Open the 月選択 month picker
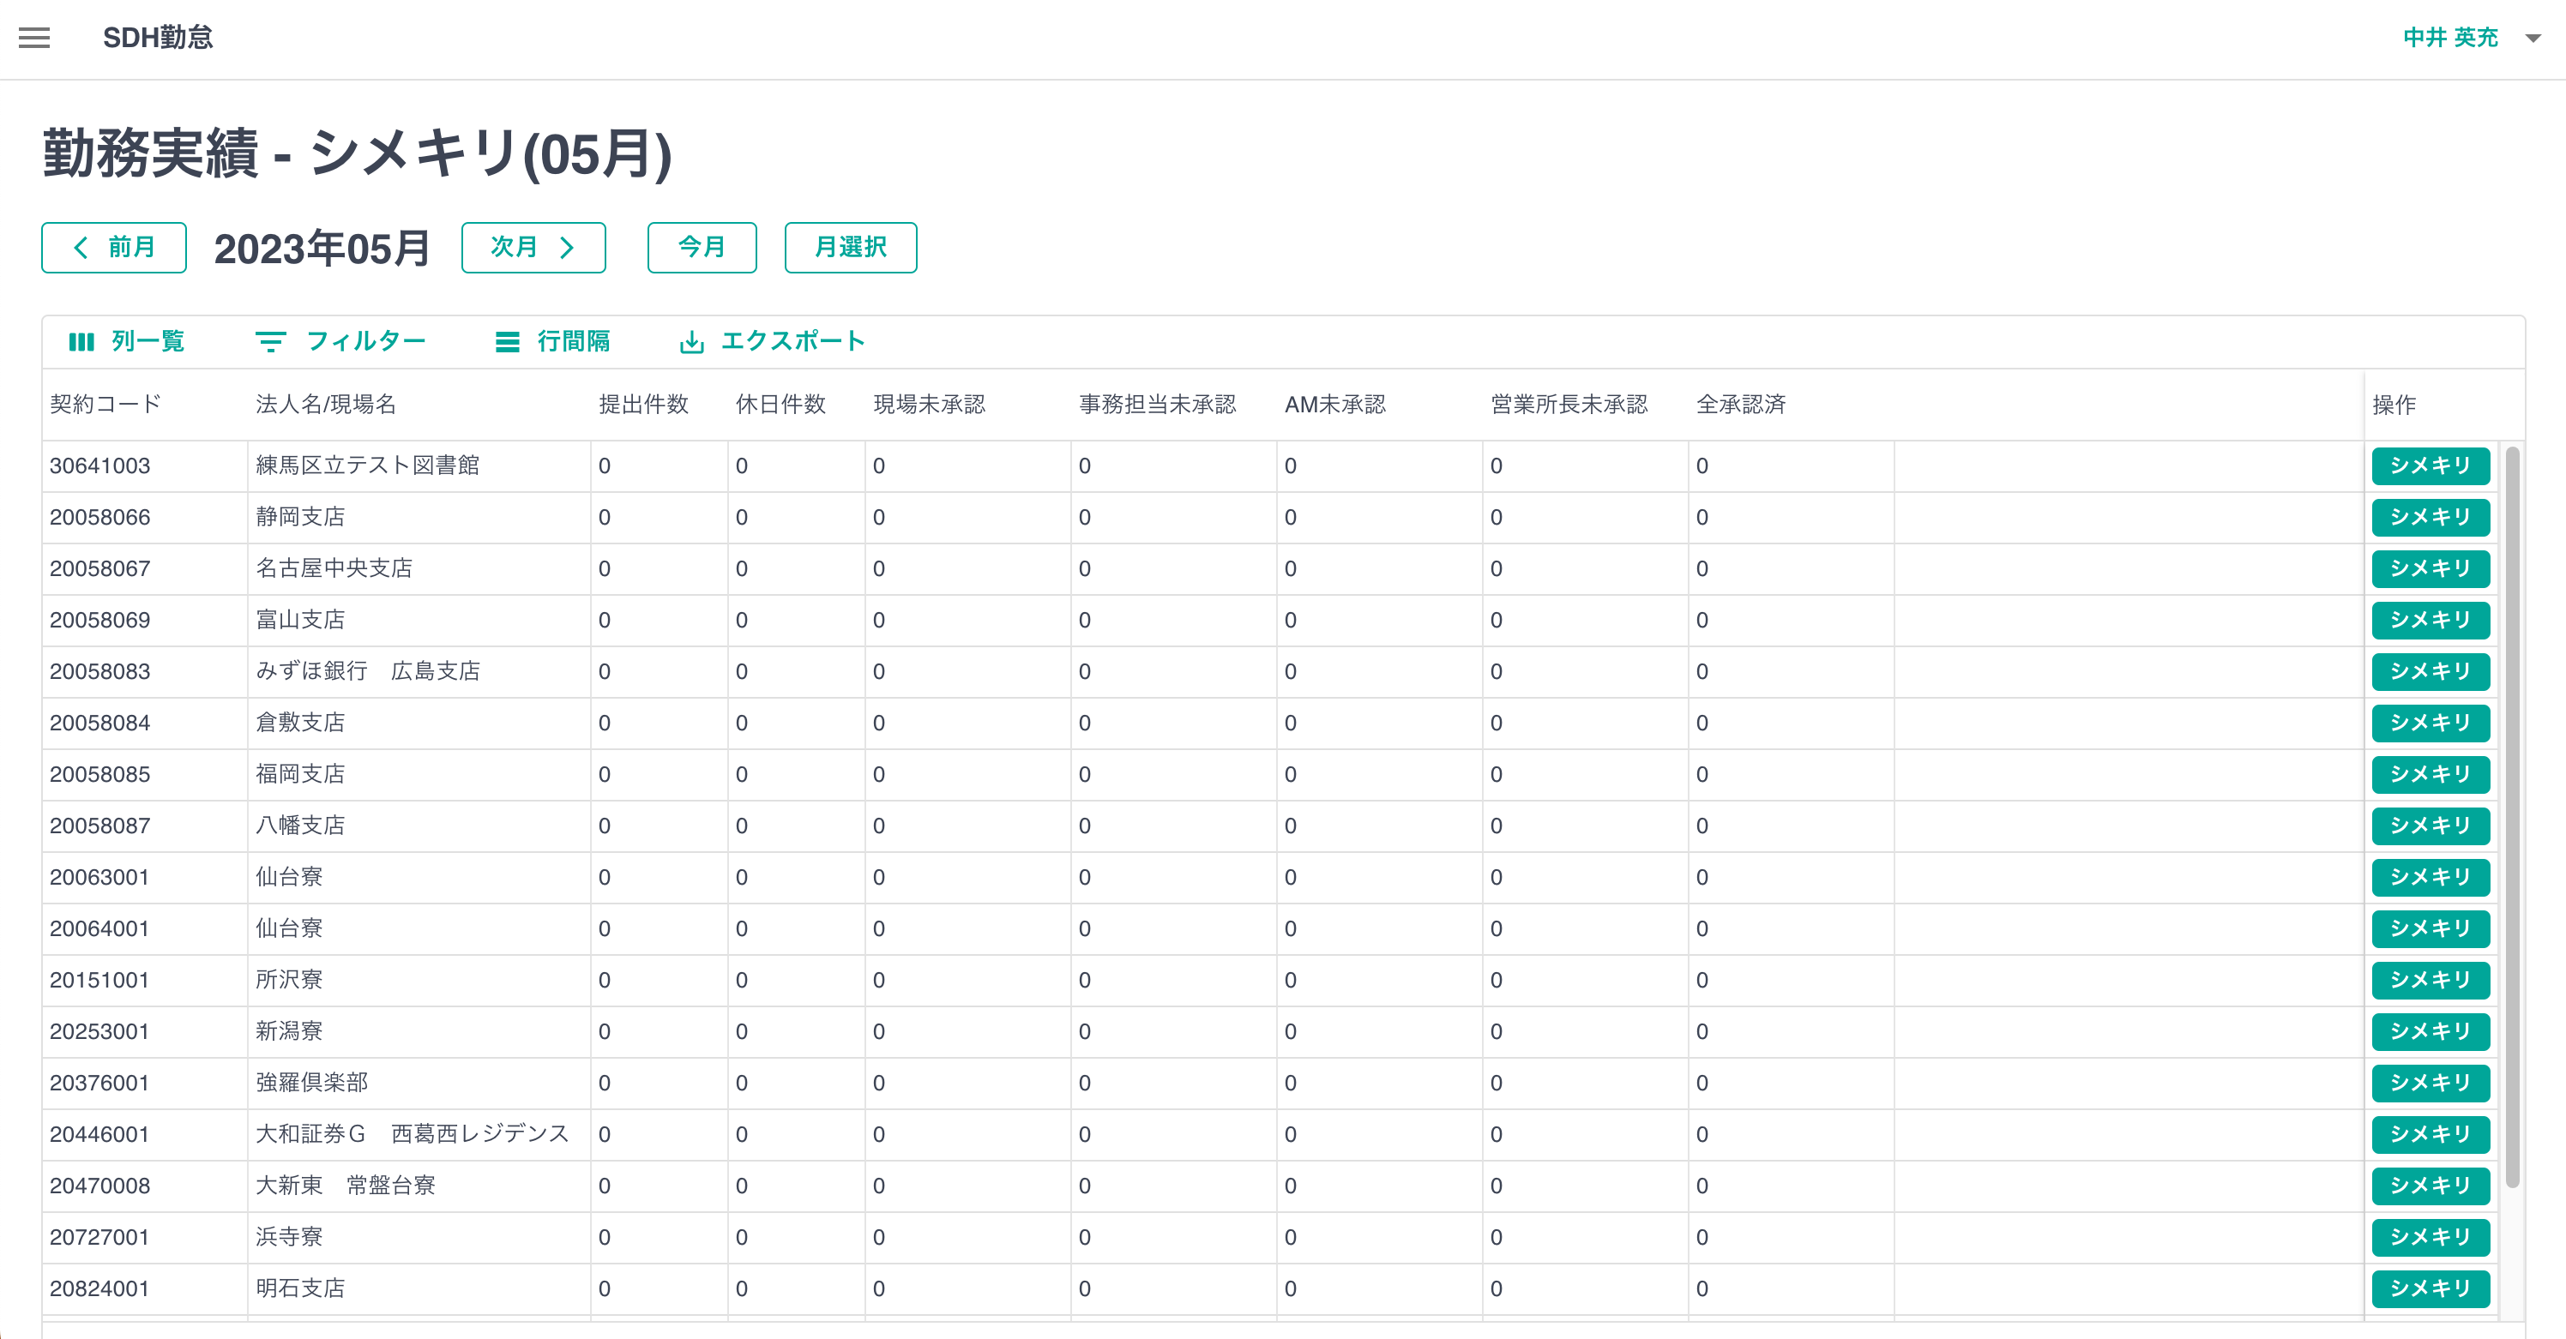2566x1339 pixels. [850, 247]
